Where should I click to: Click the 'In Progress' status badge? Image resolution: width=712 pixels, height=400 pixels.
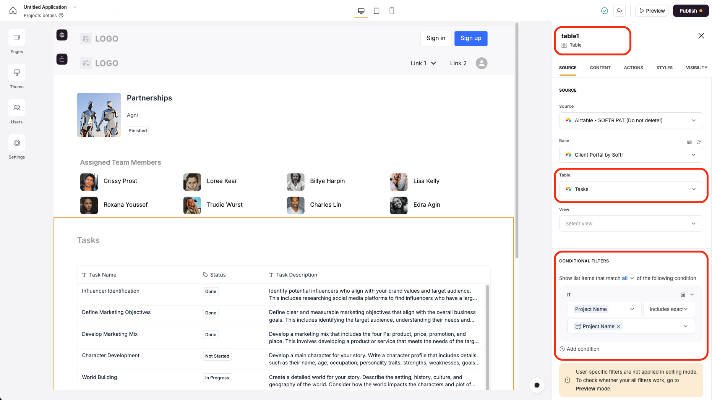[217, 378]
